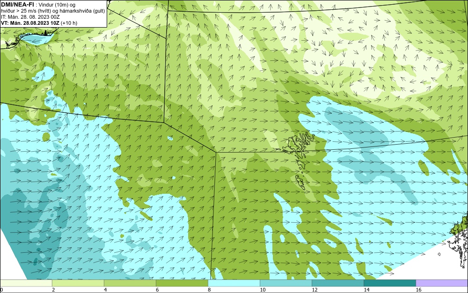Click the 0–2 m/s pale legend swatch

point(26,283)
